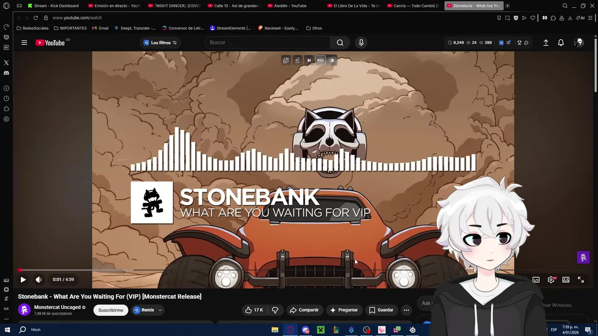Open the Opera menu logo icon
The height and width of the screenshot is (336, 598).
(x=6, y=6)
